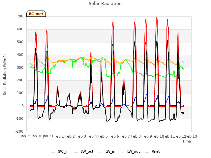The height and width of the screenshot is (158, 211).
Task: Toggle the SW_out legend entry
Action: pos(83,152)
